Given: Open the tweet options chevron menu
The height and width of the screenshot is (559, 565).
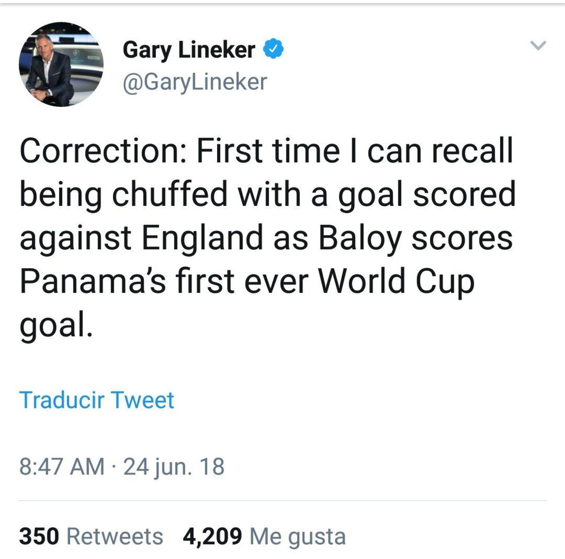Looking at the screenshot, I should click(x=537, y=46).
